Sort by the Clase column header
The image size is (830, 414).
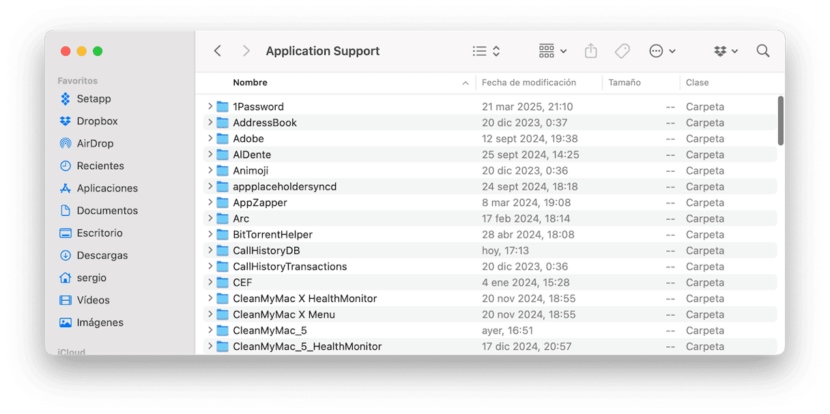(698, 83)
